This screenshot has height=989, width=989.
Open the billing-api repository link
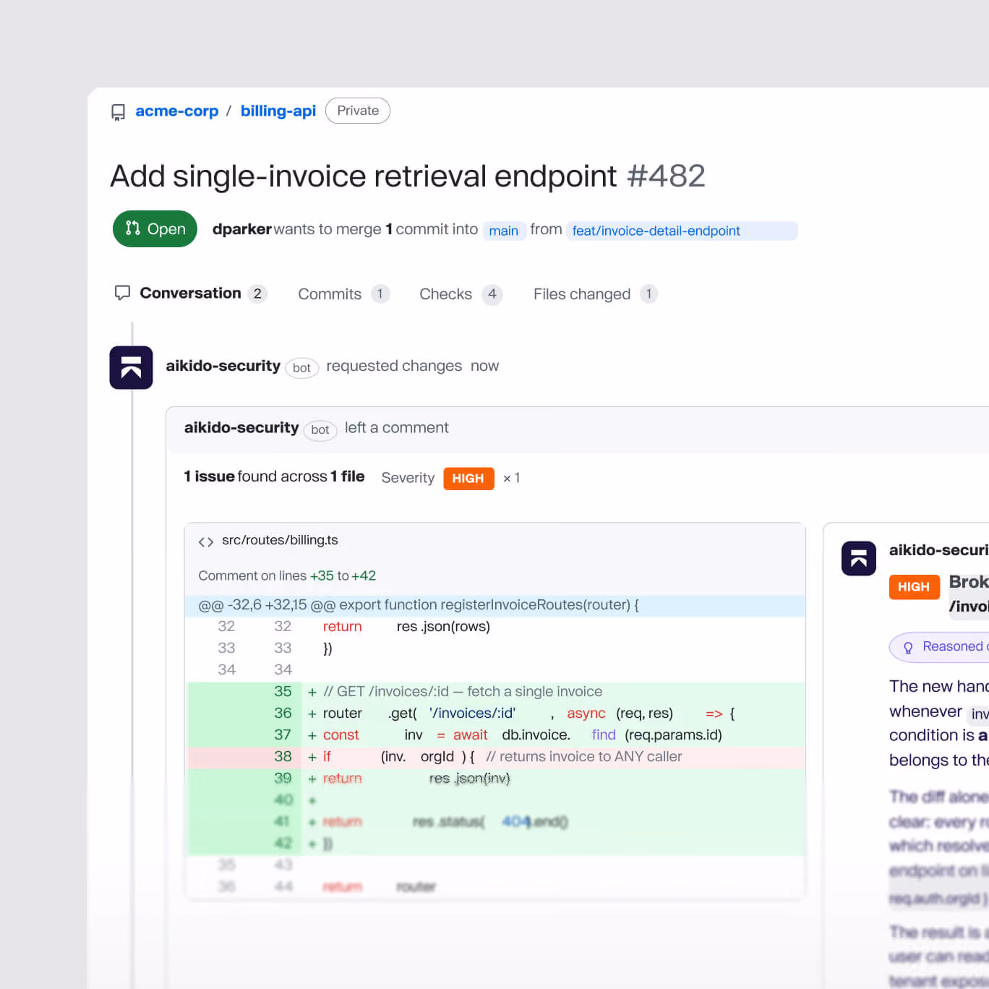point(278,111)
